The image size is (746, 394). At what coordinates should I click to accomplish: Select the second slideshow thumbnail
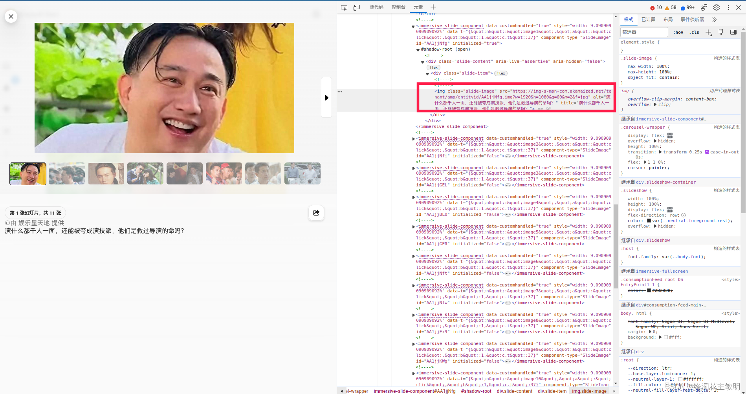pyautogui.click(x=67, y=173)
